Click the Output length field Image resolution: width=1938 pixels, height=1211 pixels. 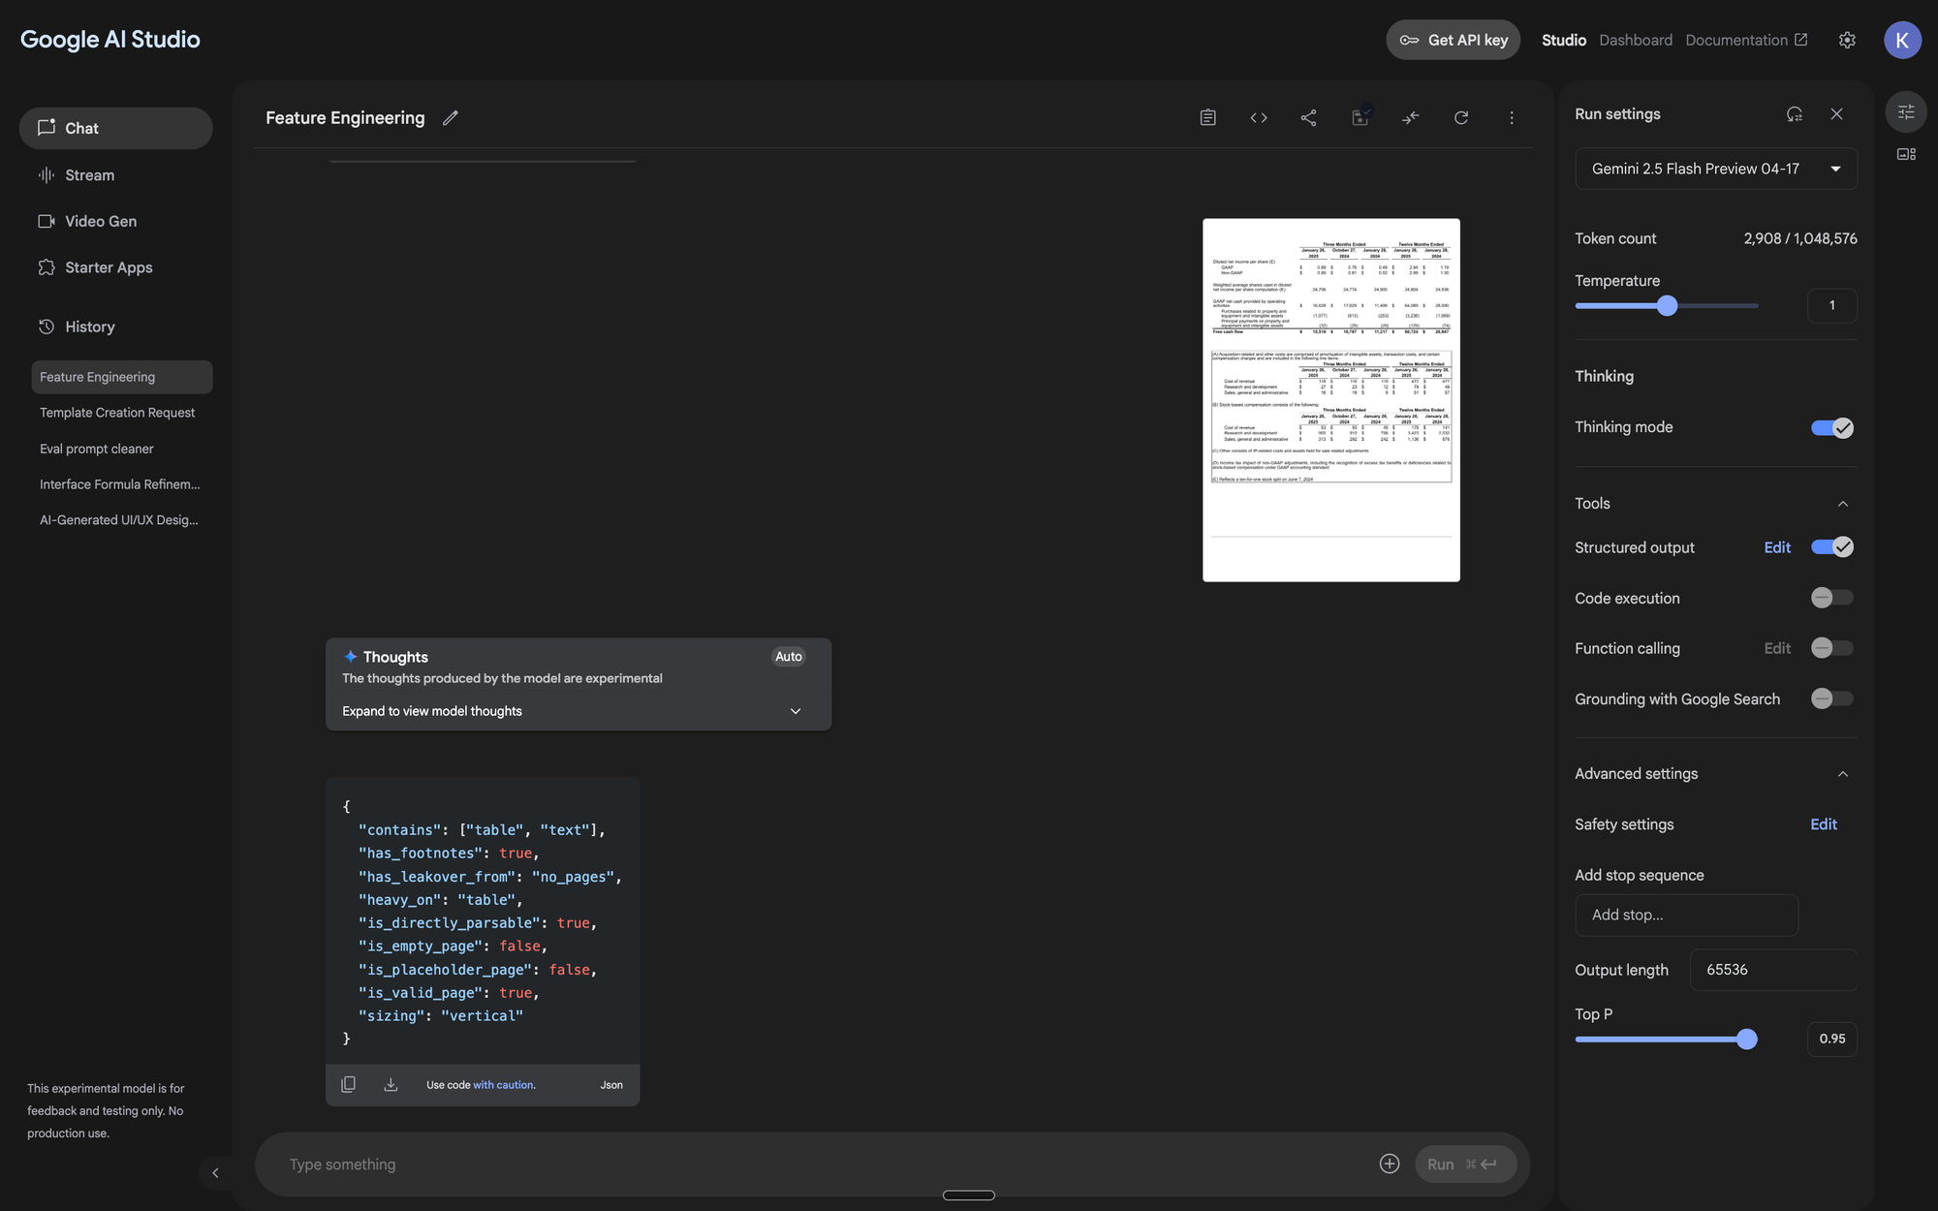[x=1773, y=970]
